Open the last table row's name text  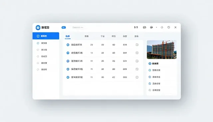[x=77, y=77]
